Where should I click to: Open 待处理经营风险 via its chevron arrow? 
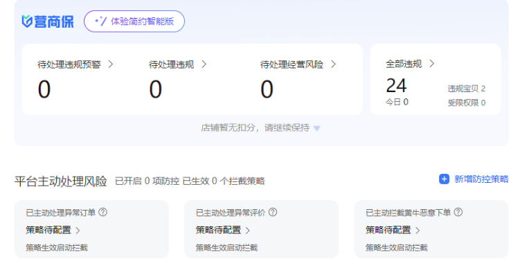click(333, 64)
